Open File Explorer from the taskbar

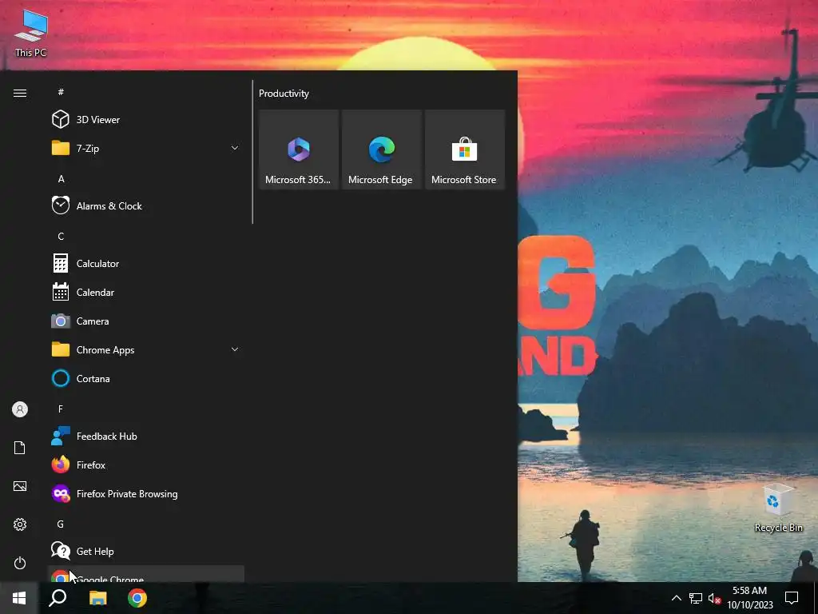[x=97, y=598]
